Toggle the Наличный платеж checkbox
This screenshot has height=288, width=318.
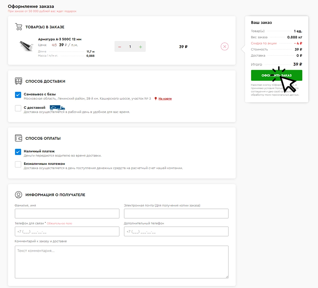point(18,152)
